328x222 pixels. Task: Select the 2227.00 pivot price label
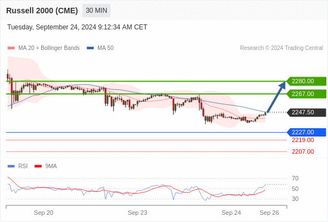(x=306, y=133)
